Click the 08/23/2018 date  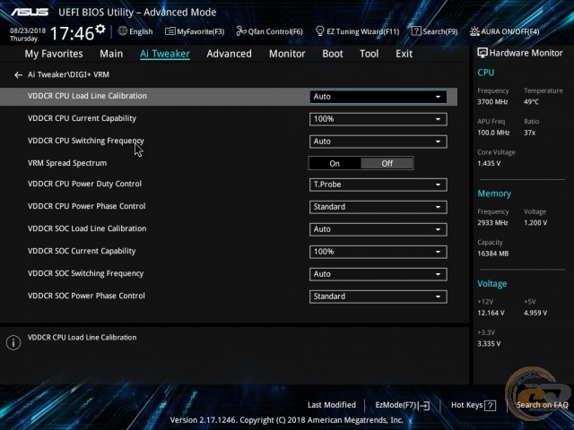pyautogui.click(x=28, y=30)
